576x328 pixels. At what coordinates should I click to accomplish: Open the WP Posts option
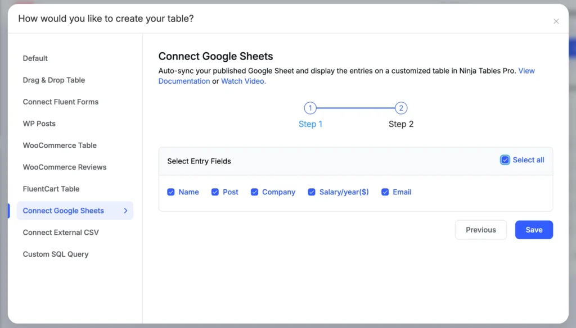pyautogui.click(x=39, y=124)
